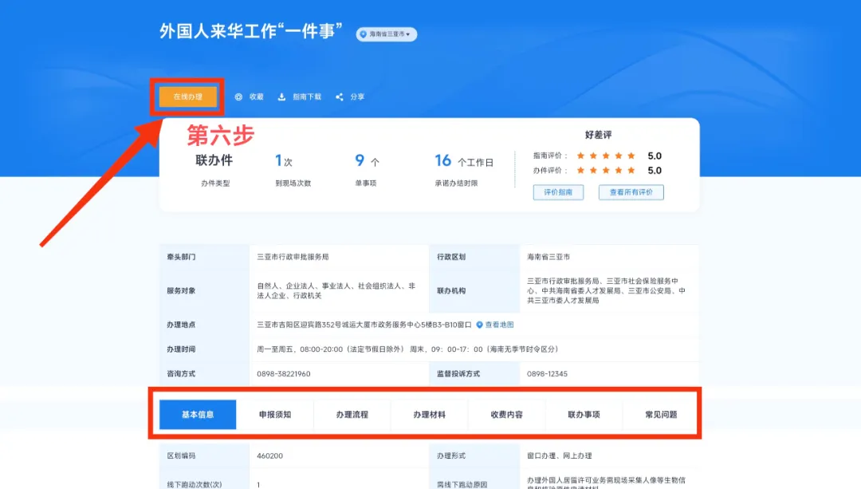Open the 办理流程 tab
This screenshot has height=489, width=861.
[352, 415]
